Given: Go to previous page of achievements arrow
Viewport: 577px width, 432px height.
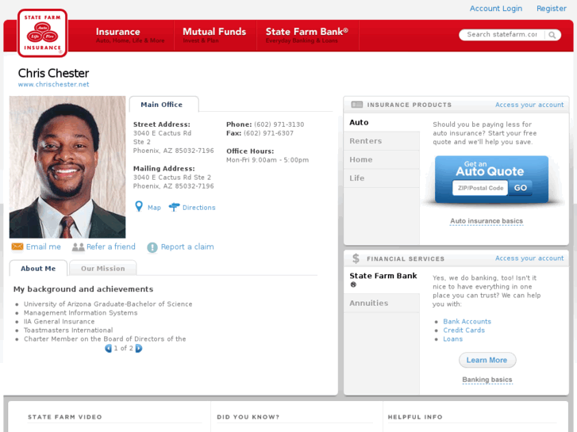Looking at the screenshot, I should (108, 348).
